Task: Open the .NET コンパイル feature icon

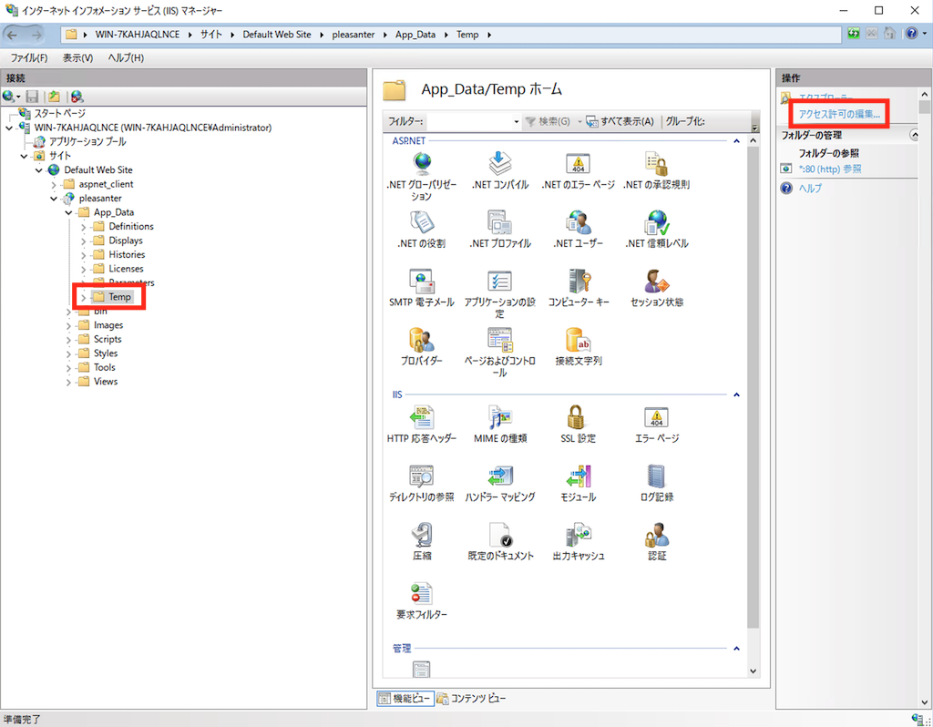Action: tap(500, 164)
